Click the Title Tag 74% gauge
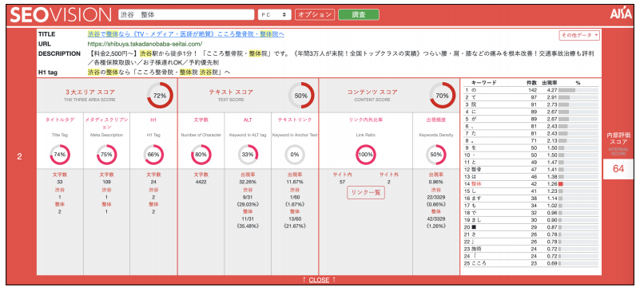This screenshot has width=640, height=291. pos(60,155)
